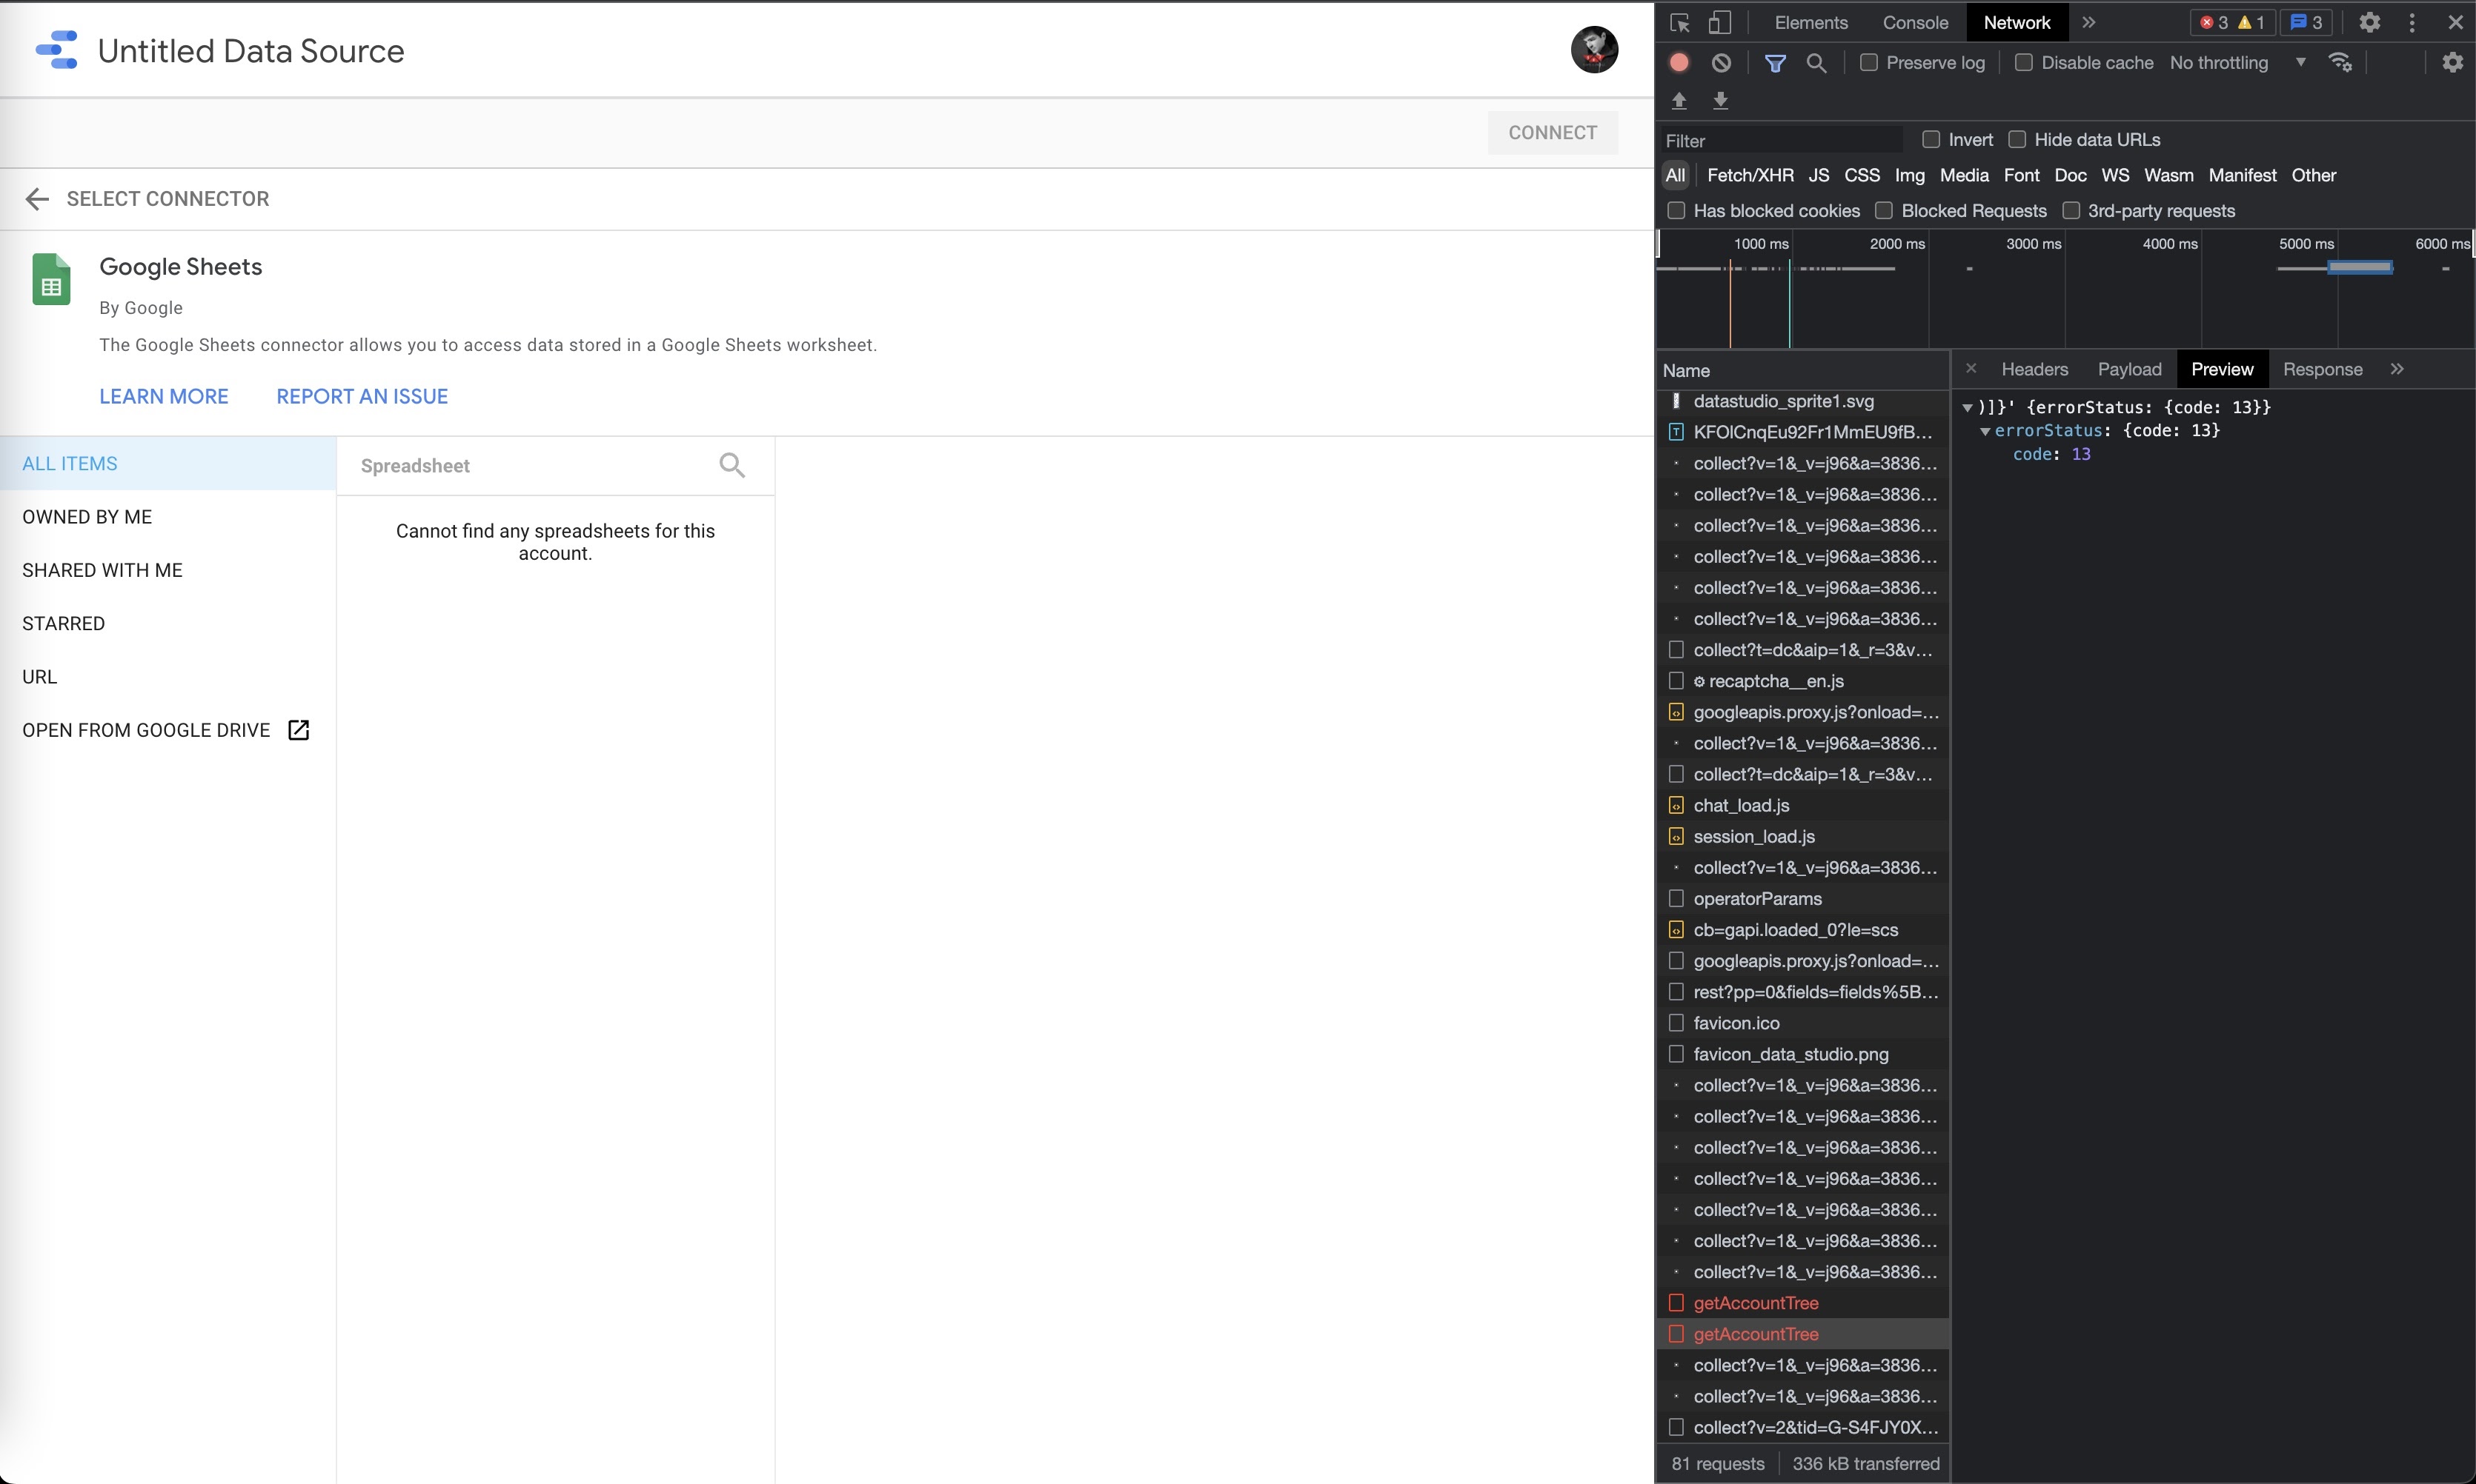Select the STARRED category

point(167,623)
